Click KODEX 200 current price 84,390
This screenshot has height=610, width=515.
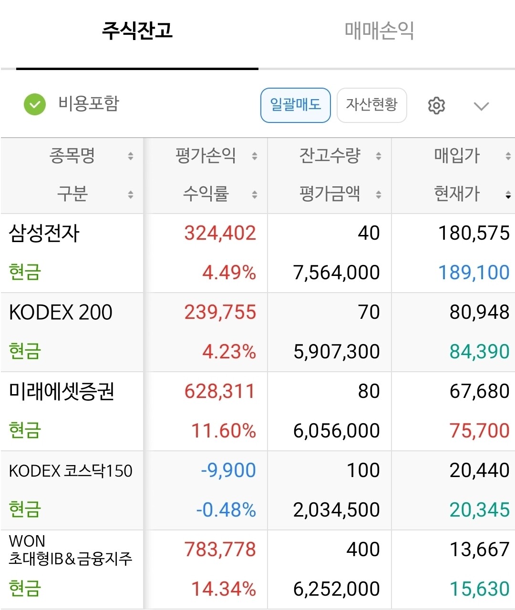click(480, 352)
